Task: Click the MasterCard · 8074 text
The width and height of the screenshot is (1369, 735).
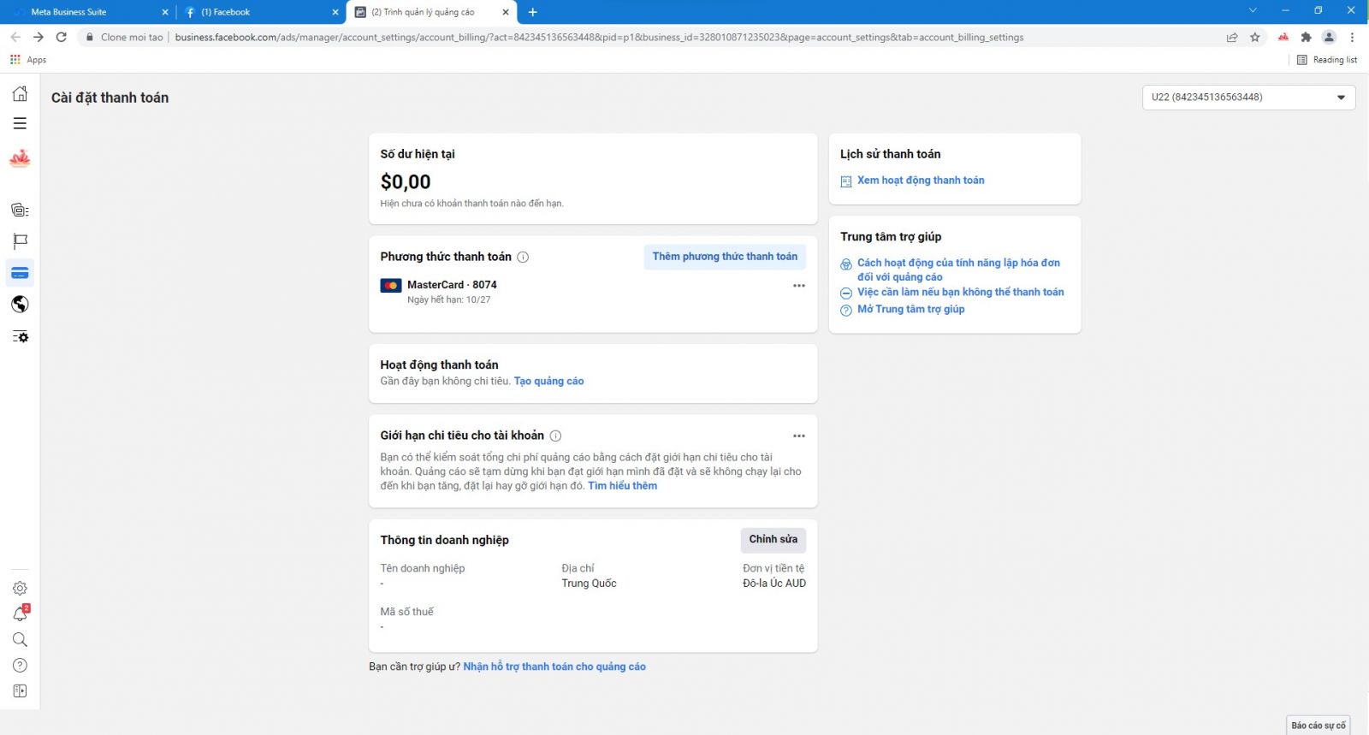Action: tap(452, 285)
